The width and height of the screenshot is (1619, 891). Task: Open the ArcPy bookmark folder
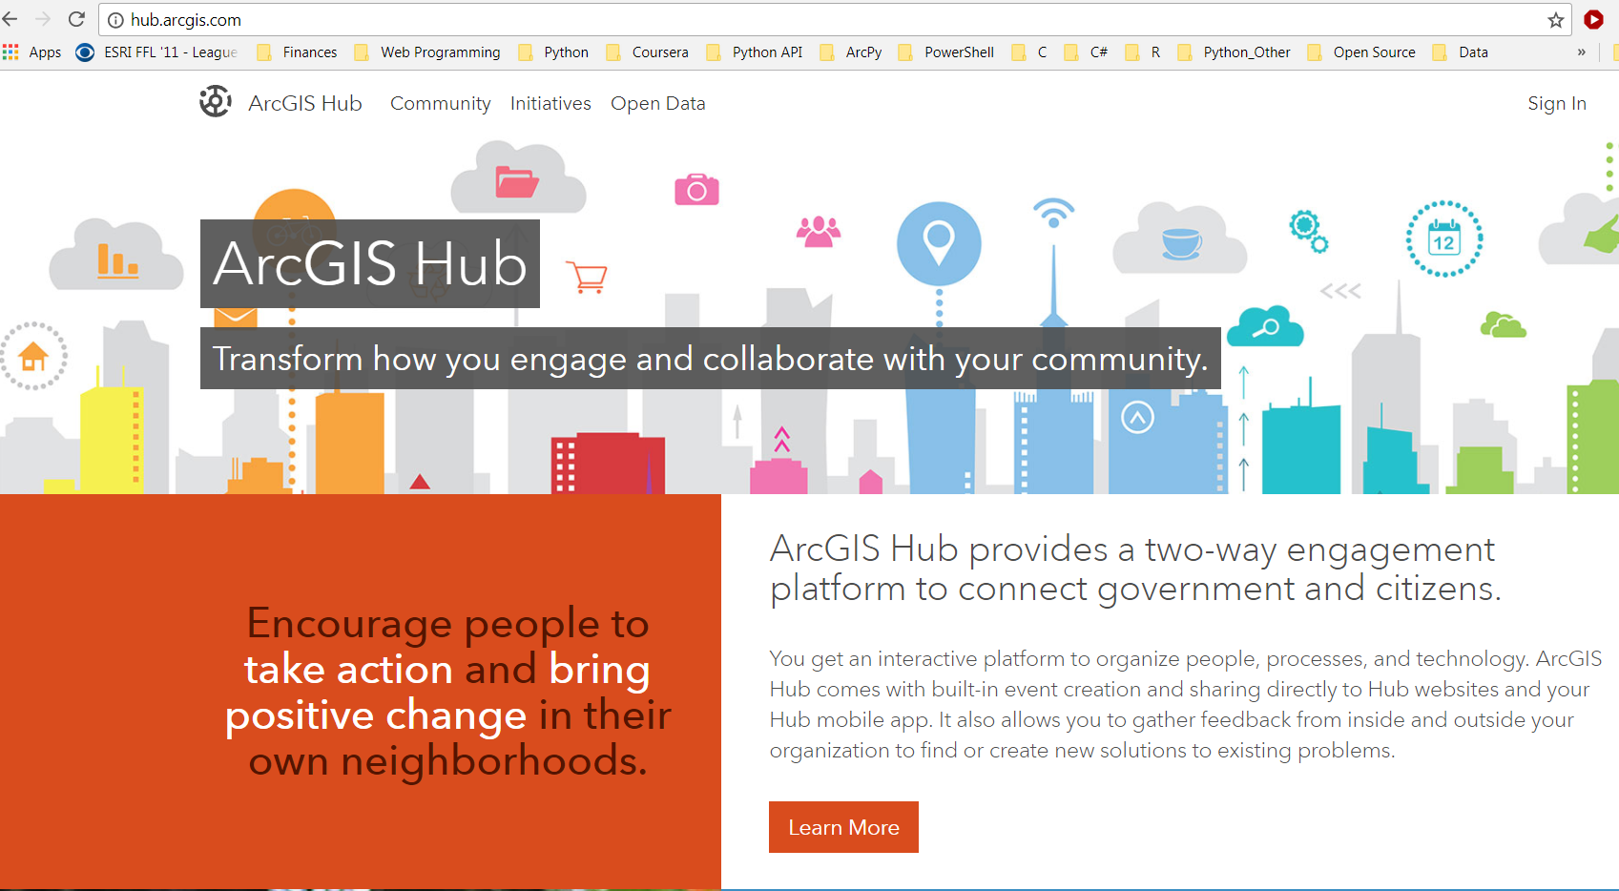point(851,52)
